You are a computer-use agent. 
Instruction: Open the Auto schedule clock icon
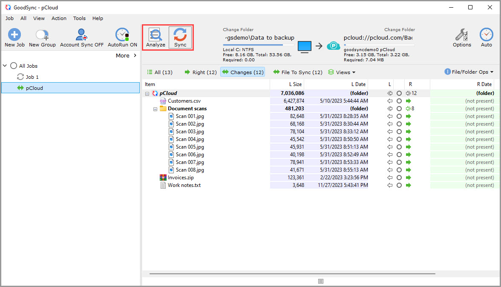point(487,34)
